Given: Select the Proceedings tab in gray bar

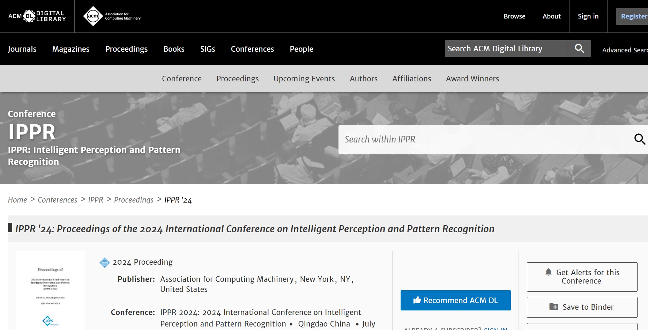Looking at the screenshot, I should pyautogui.click(x=238, y=79).
